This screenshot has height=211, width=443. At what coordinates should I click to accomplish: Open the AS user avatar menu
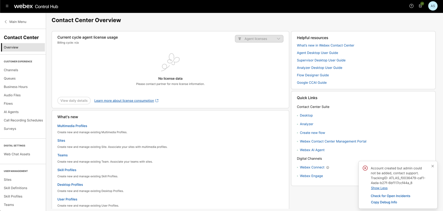[433, 6]
